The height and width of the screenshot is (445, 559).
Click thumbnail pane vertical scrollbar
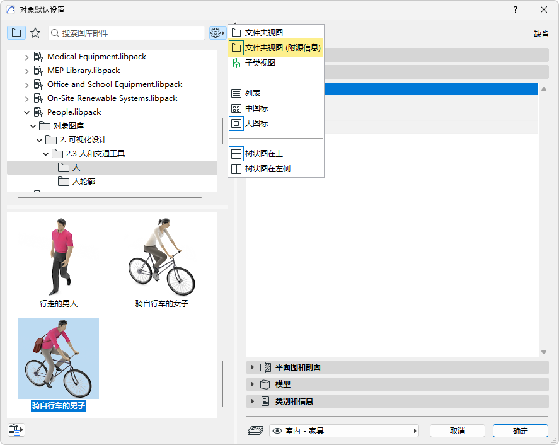point(222,384)
